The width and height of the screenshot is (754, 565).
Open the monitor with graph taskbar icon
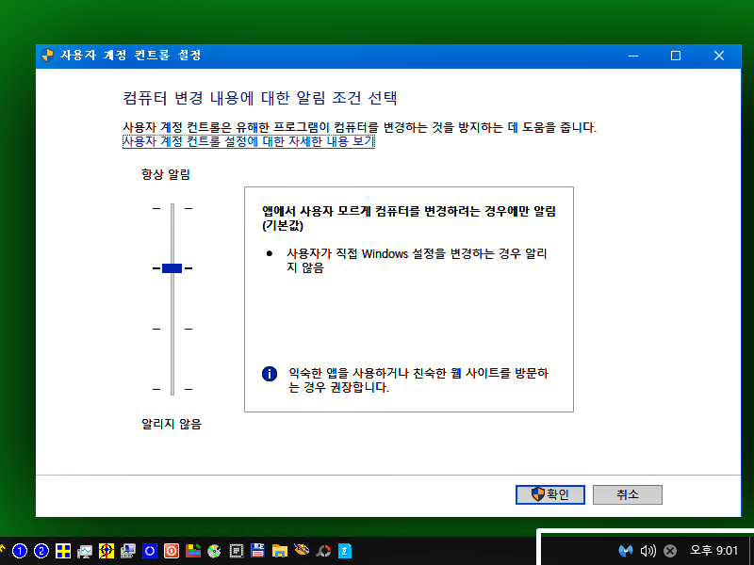[85, 551]
